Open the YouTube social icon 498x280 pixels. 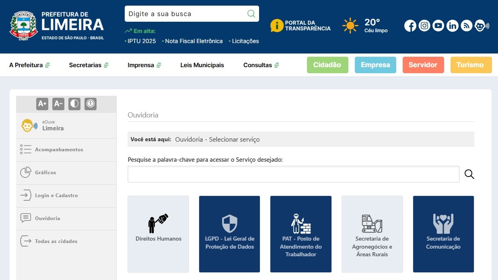438,26
